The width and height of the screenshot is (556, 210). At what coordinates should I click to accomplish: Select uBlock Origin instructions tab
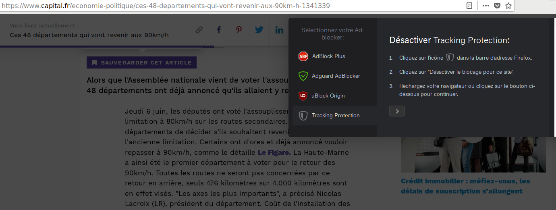click(335, 96)
